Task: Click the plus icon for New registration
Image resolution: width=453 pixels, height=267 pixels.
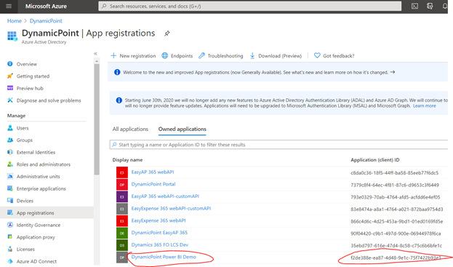Action: tap(113, 55)
